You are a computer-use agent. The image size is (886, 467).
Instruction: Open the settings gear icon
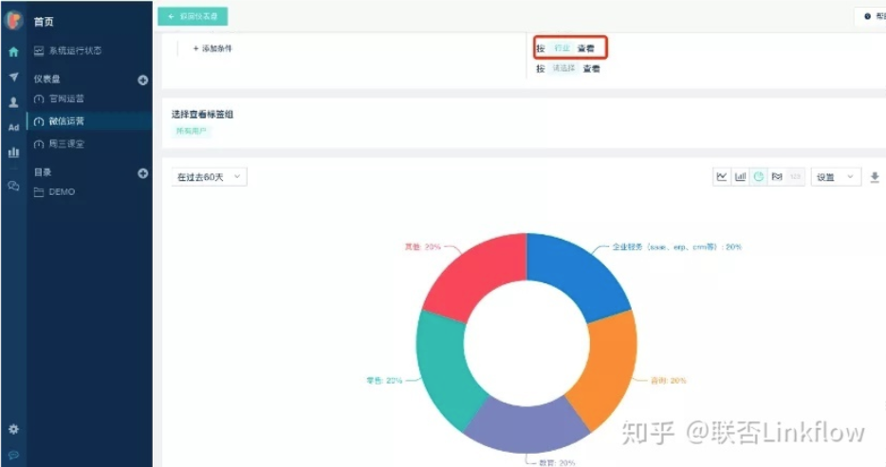pos(13,429)
